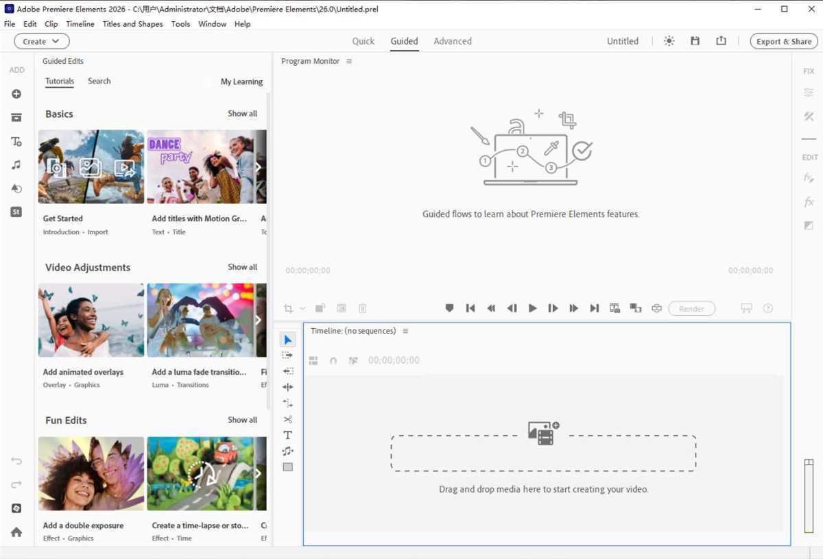Image resolution: width=823 pixels, height=559 pixels.
Task: Open the Tools wrench icon under FIX
Action: point(809,117)
